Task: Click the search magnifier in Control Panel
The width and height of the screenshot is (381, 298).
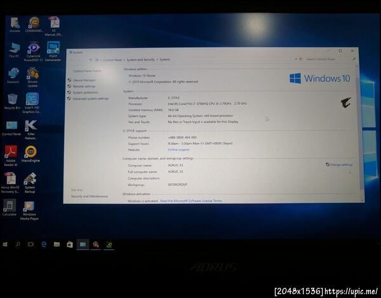Action: pyautogui.click(x=354, y=59)
